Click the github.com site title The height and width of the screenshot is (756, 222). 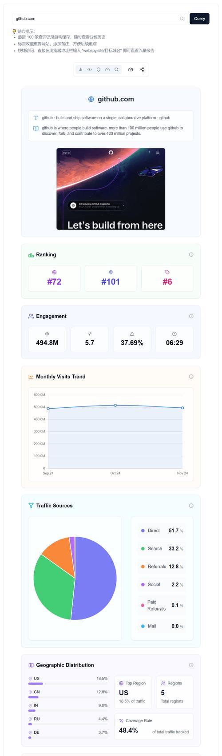tap(116, 99)
